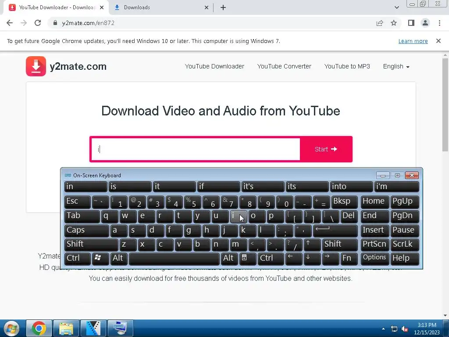Click the network tray icon
Screen dimensions: 449x337
click(x=394, y=329)
